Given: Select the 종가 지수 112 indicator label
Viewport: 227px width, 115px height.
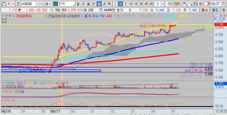Looking at the screenshot, I should [x=95, y=16].
